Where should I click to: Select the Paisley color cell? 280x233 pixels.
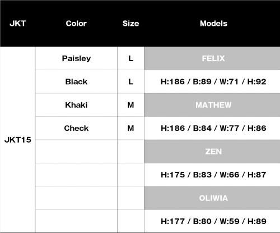[x=76, y=58]
